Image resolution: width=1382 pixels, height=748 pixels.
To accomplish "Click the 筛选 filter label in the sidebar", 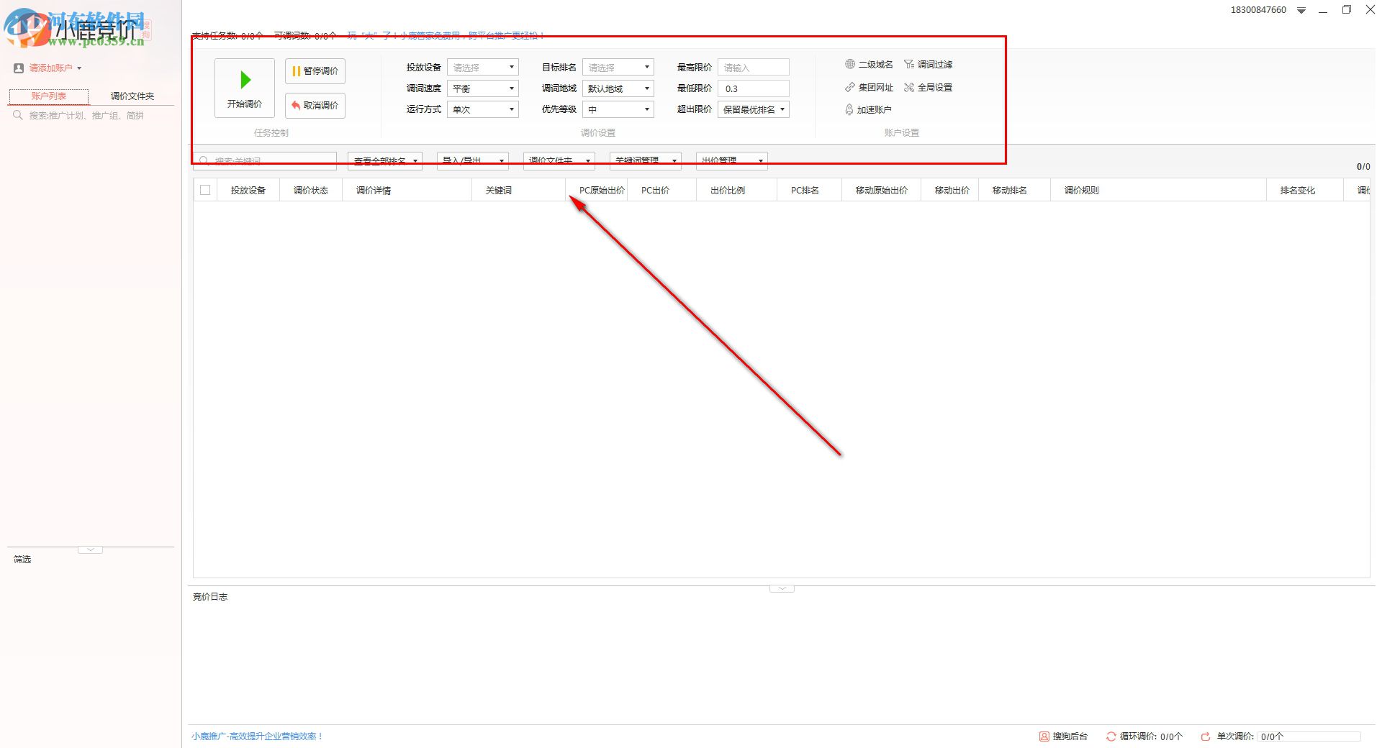I will 22,560.
